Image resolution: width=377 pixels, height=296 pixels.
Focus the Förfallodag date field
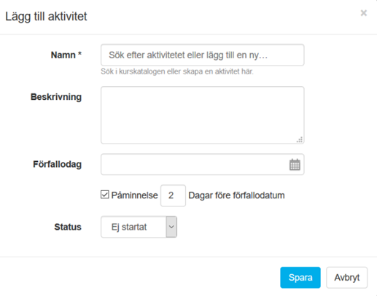(203, 164)
